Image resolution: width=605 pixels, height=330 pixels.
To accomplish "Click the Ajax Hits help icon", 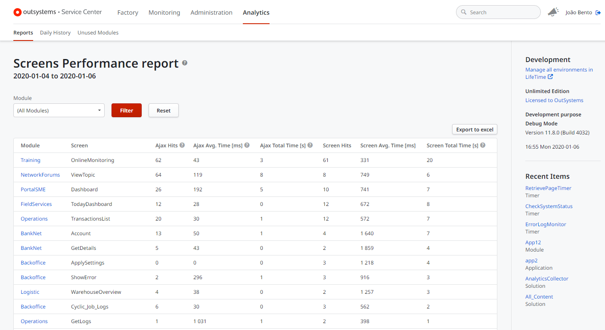I will (x=182, y=146).
